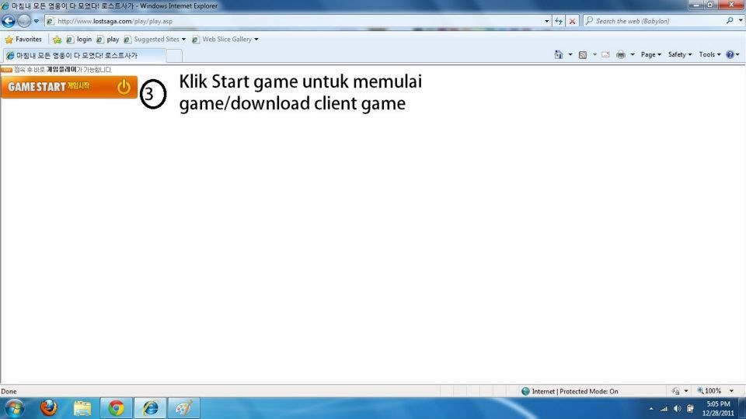This screenshot has height=419, width=746.
Task: Open the recent pages dropdown beside Forward
Action: coord(37,21)
